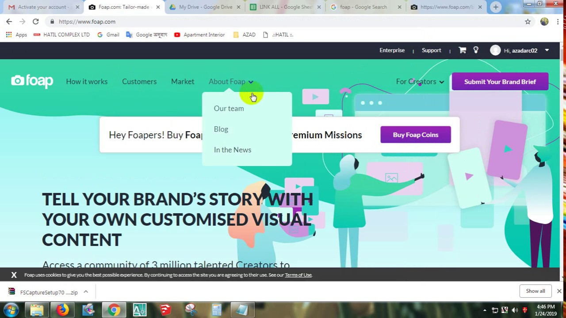Open the shopping cart icon
The image size is (566, 318).
(x=463, y=50)
